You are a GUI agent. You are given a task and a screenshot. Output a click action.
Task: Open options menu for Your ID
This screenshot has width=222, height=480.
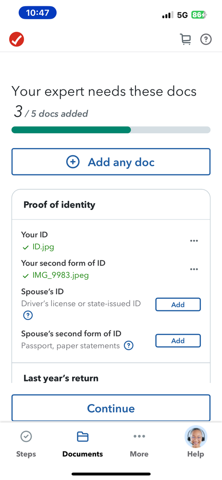(x=194, y=241)
